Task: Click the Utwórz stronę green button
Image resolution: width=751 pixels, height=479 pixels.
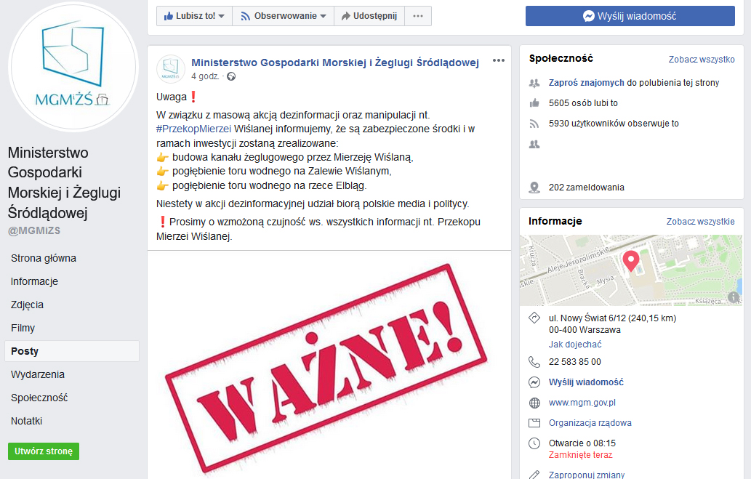Action: pyautogui.click(x=44, y=451)
